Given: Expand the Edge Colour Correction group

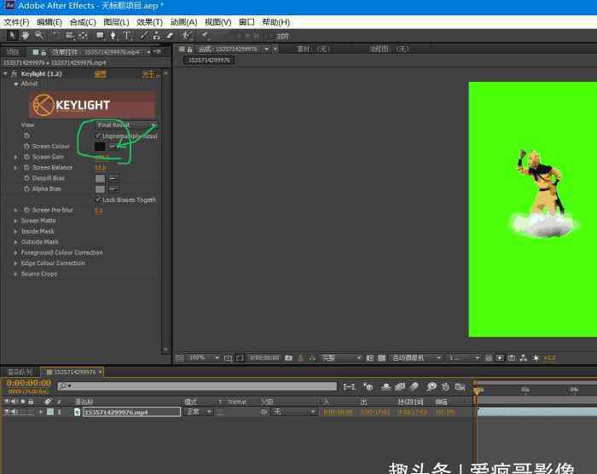Looking at the screenshot, I should pos(15,263).
